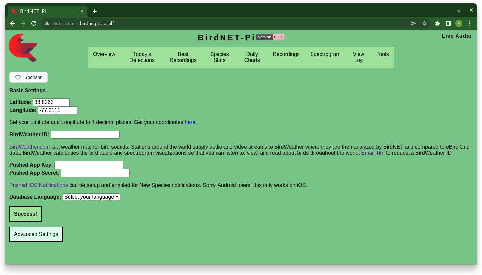The width and height of the screenshot is (482, 275).
Task: Open the browser extensions puzzle icon
Action: [x=437, y=23]
